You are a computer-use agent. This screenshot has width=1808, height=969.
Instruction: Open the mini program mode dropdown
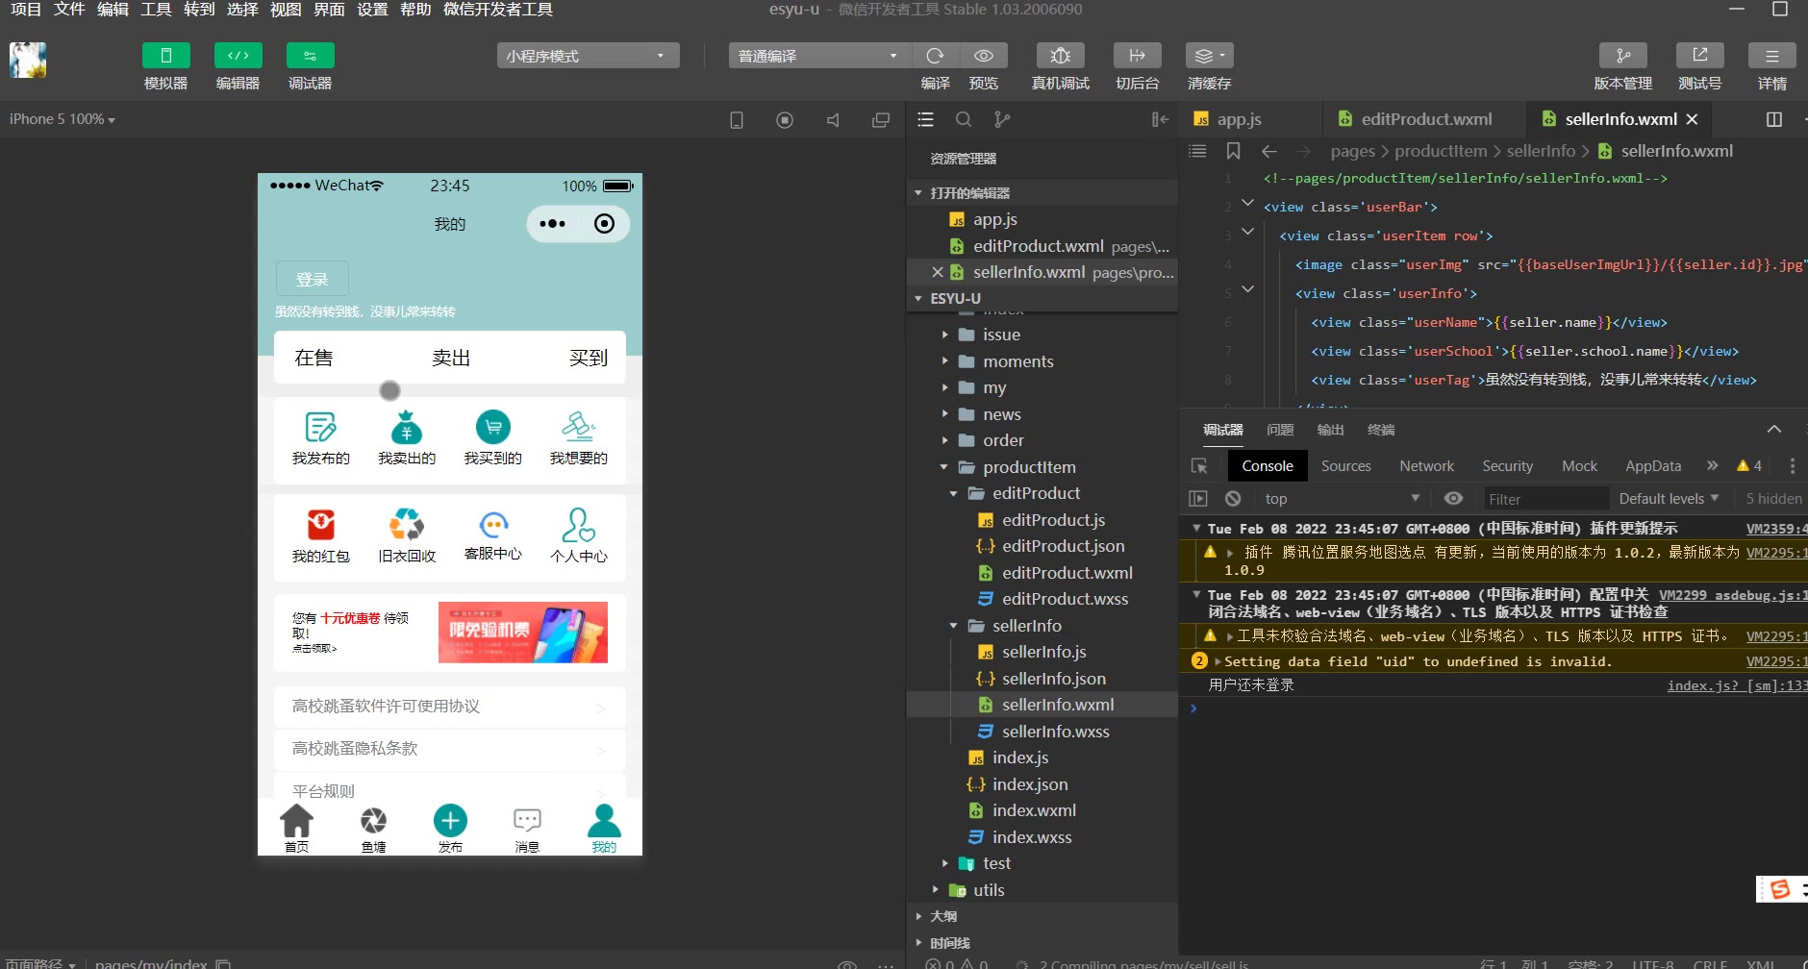[x=588, y=56]
